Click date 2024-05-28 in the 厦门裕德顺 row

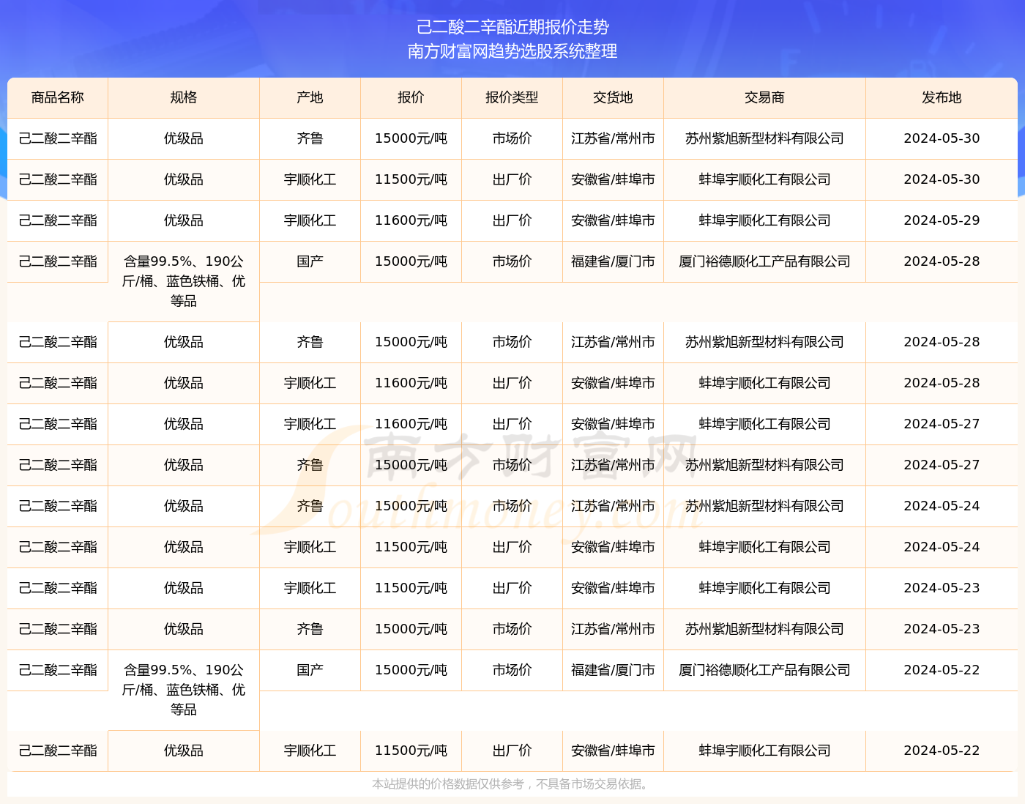tap(942, 261)
